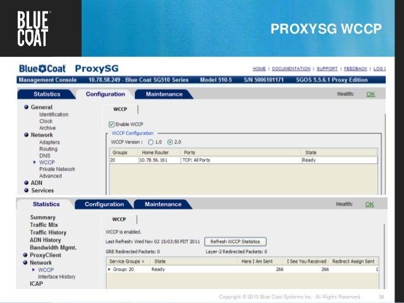Enable WCCP checkbox toggle

click(x=111, y=125)
